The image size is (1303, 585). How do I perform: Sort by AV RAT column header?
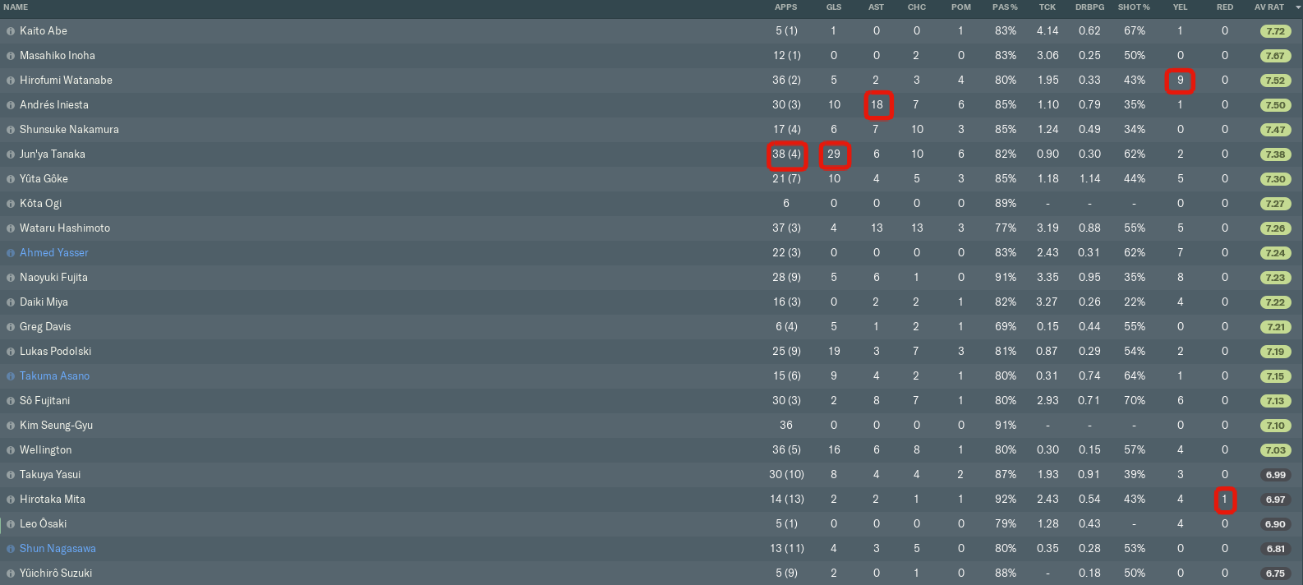[x=1268, y=7]
